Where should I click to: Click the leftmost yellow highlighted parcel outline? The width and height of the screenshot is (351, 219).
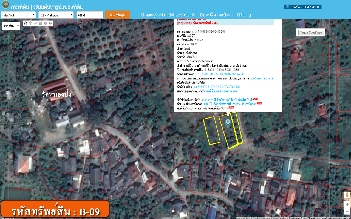click(x=211, y=131)
